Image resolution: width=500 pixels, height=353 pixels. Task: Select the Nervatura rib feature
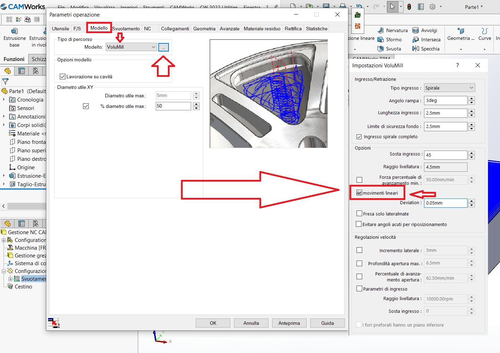point(393,30)
